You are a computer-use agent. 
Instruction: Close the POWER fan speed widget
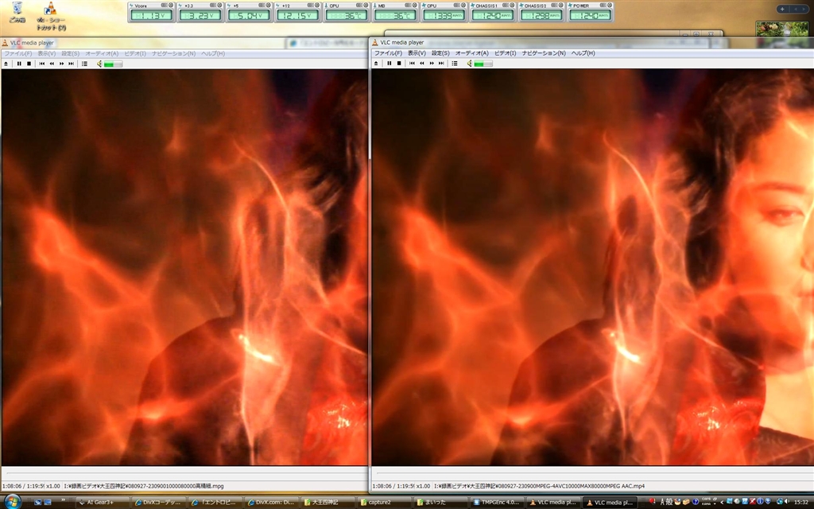(610, 6)
